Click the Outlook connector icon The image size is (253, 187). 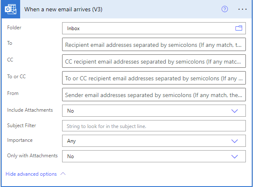click(10, 9)
